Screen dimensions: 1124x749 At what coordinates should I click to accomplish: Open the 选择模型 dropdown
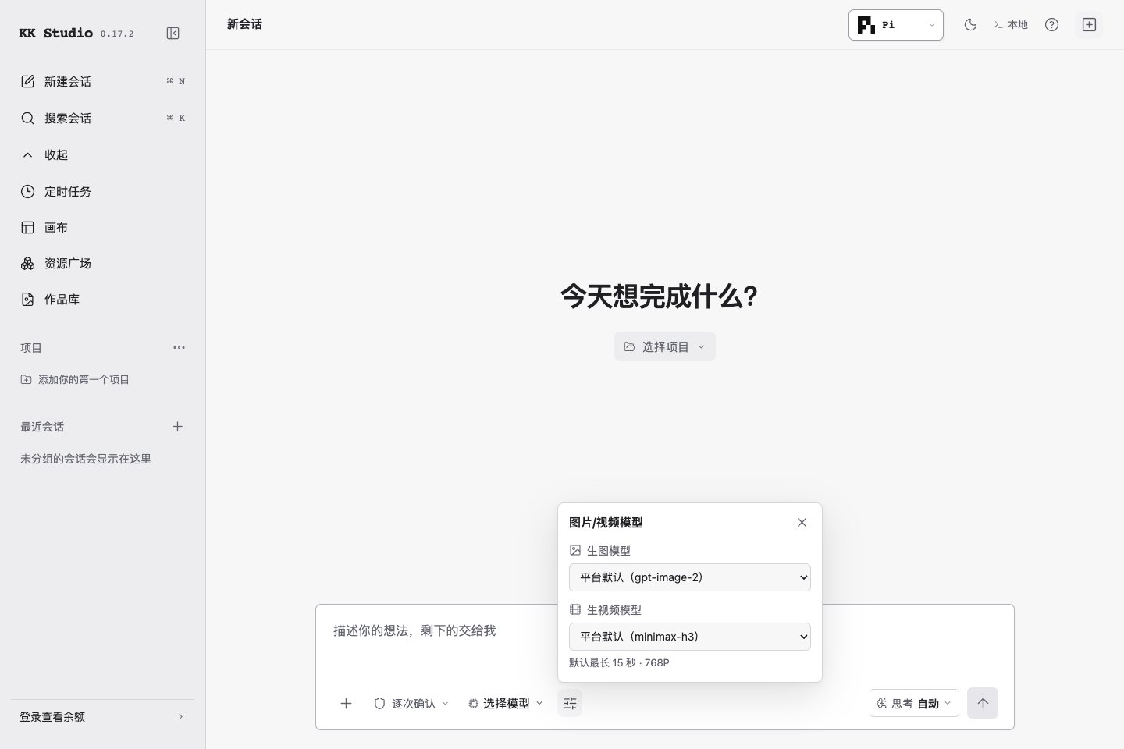click(505, 703)
